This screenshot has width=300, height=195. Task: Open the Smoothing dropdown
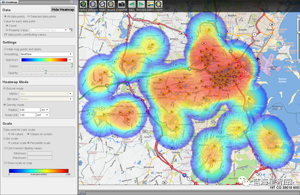pos(46,54)
